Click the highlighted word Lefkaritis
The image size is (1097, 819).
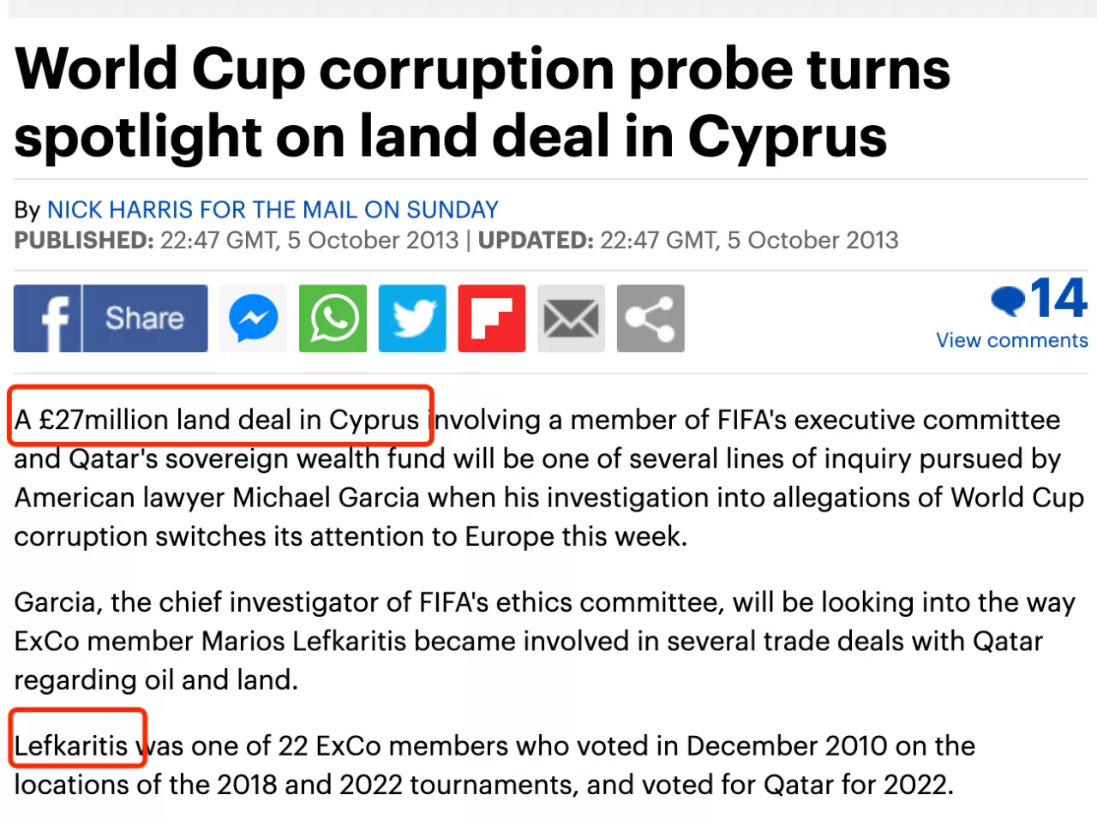click(71, 745)
